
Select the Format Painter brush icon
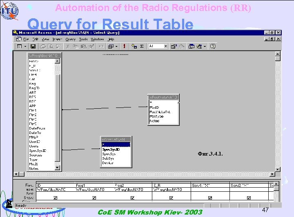click(x=91, y=46)
